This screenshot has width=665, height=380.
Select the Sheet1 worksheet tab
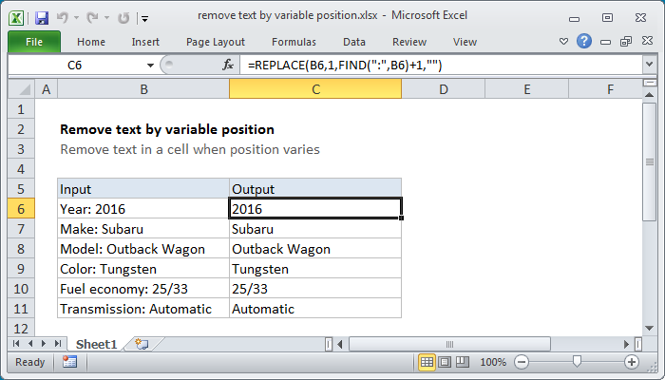pyautogui.click(x=96, y=344)
